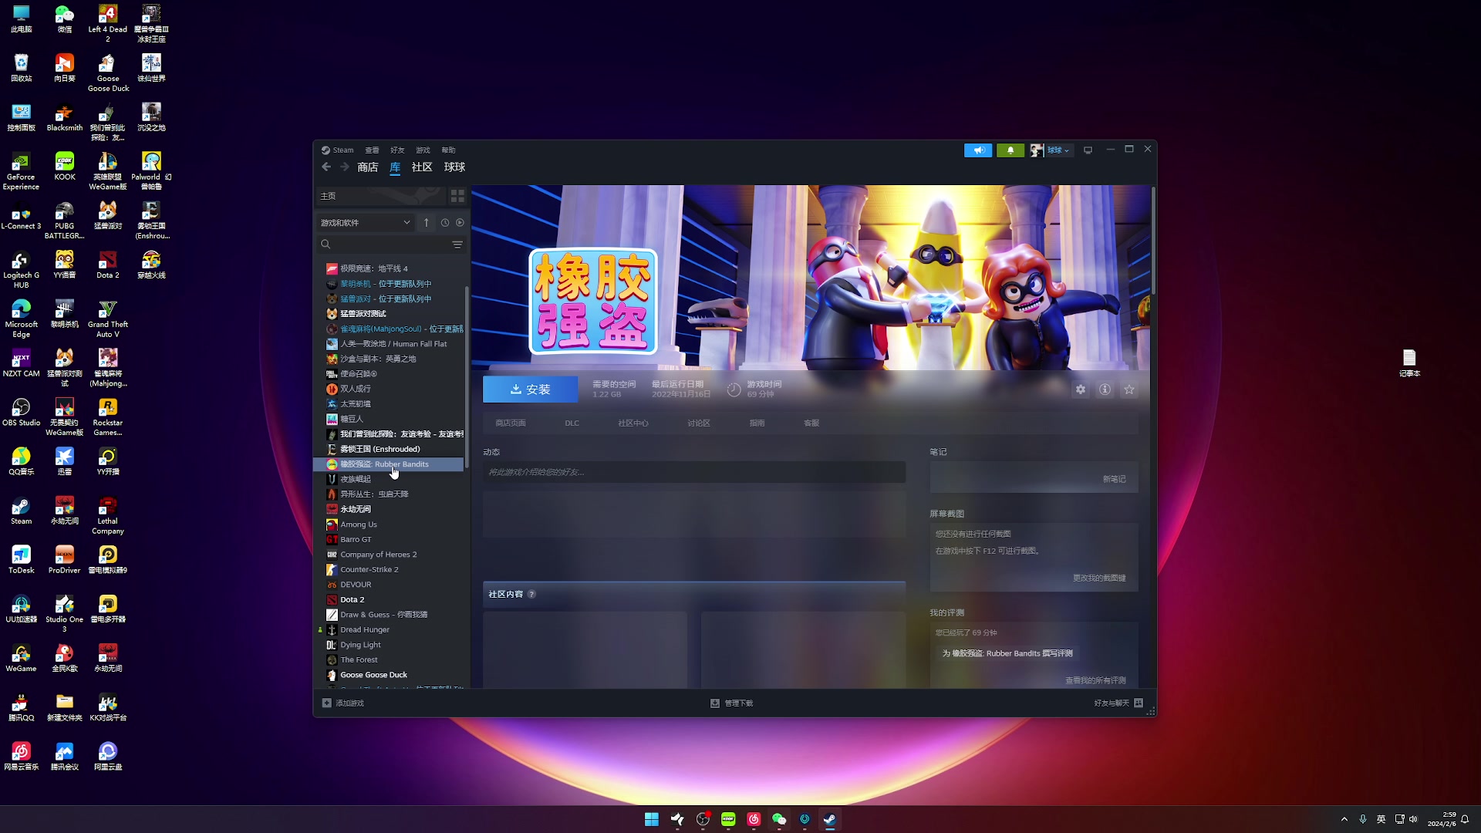This screenshot has height=833, width=1481.
Task: Open the 社区中心 link
Action: coord(633,423)
